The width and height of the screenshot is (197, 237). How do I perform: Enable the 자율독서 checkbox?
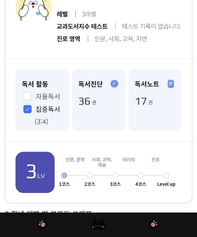click(x=27, y=96)
